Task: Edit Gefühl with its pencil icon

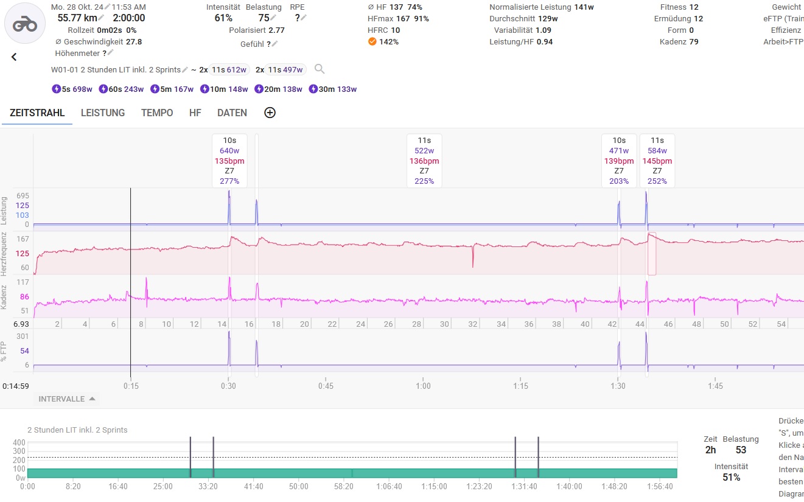Action: click(274, 44)
